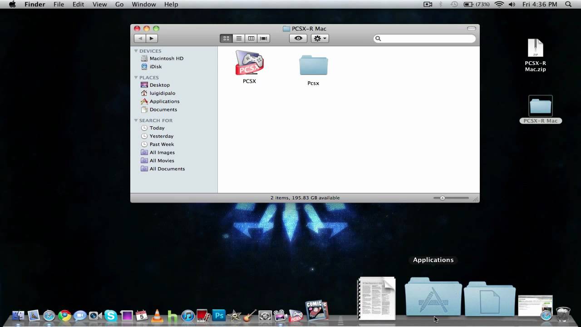This screenshot has width=581, height=327.
Task: Open System Preferences from the Dock
Action: click(x=265, y=316)
